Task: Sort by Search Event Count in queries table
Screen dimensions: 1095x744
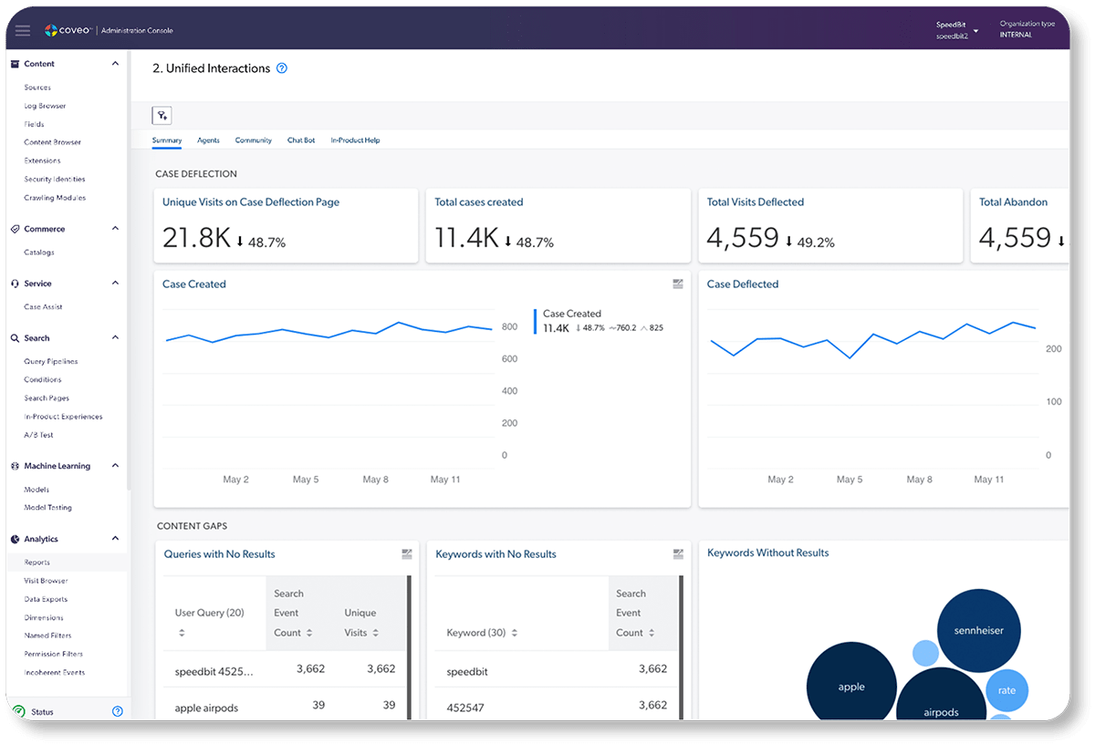Action: (x=309, y=633)
